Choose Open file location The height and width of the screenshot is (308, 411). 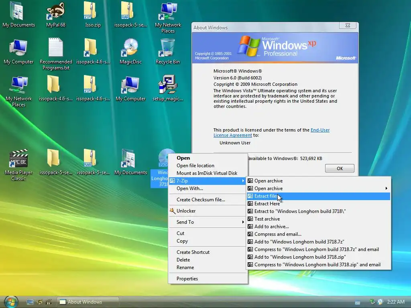click(x=208, y=166)
